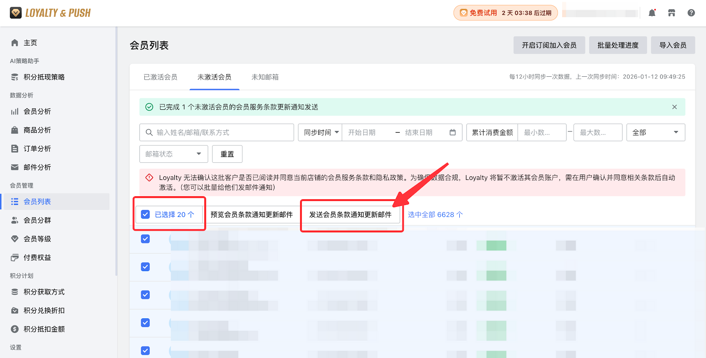This screenshot has width=706, height=358.
Task: Click the notification bell icon
Action: 652,13
